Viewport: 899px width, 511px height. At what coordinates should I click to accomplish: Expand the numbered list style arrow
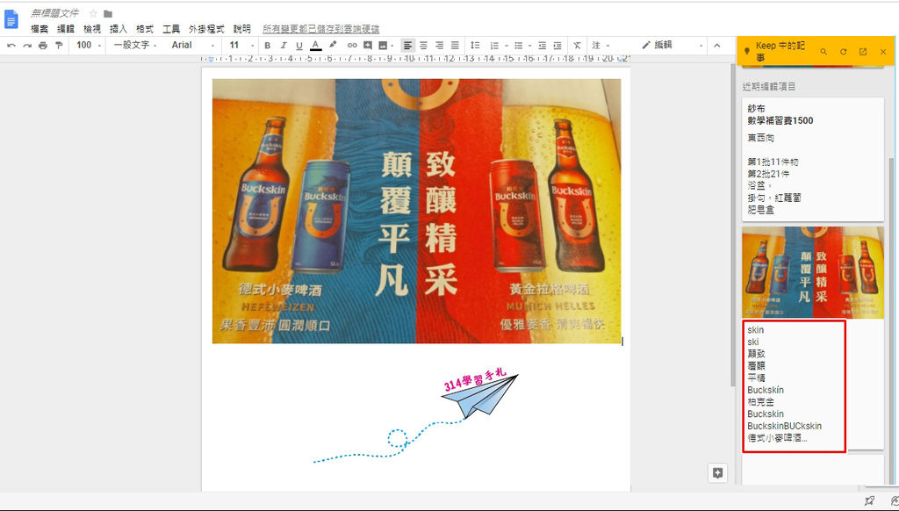tap(507, 46)
